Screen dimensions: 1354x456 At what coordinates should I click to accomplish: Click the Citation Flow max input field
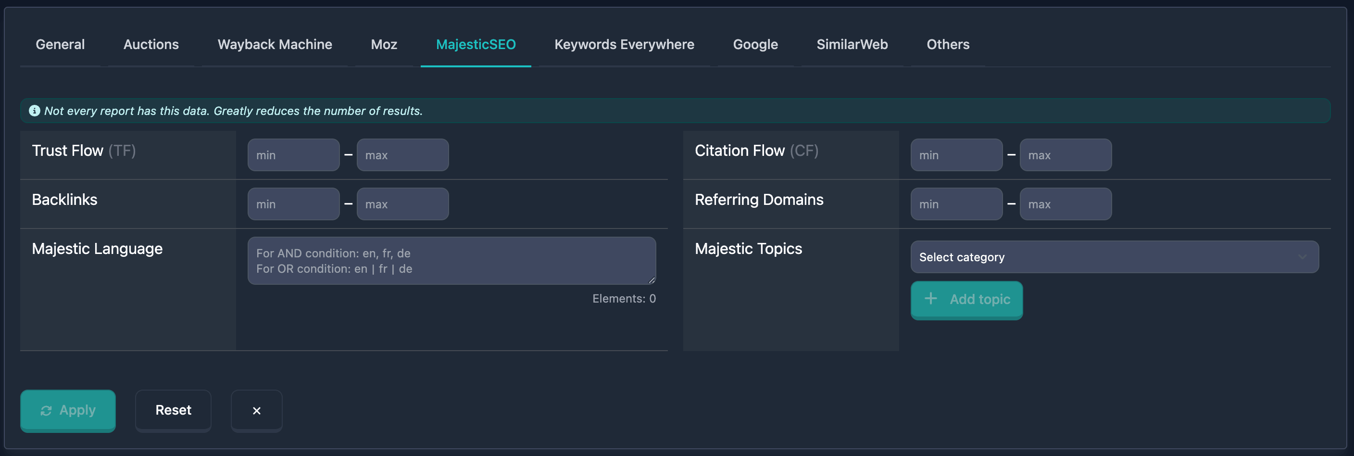click(1066, 154)
